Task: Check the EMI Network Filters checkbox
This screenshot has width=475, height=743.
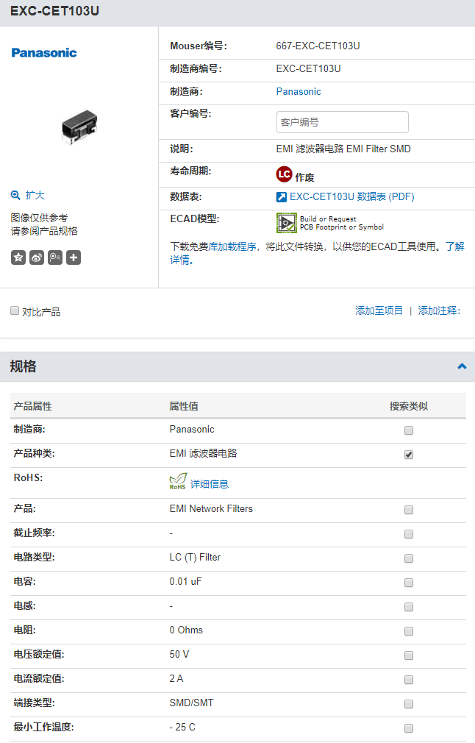Action: (409, 510)
